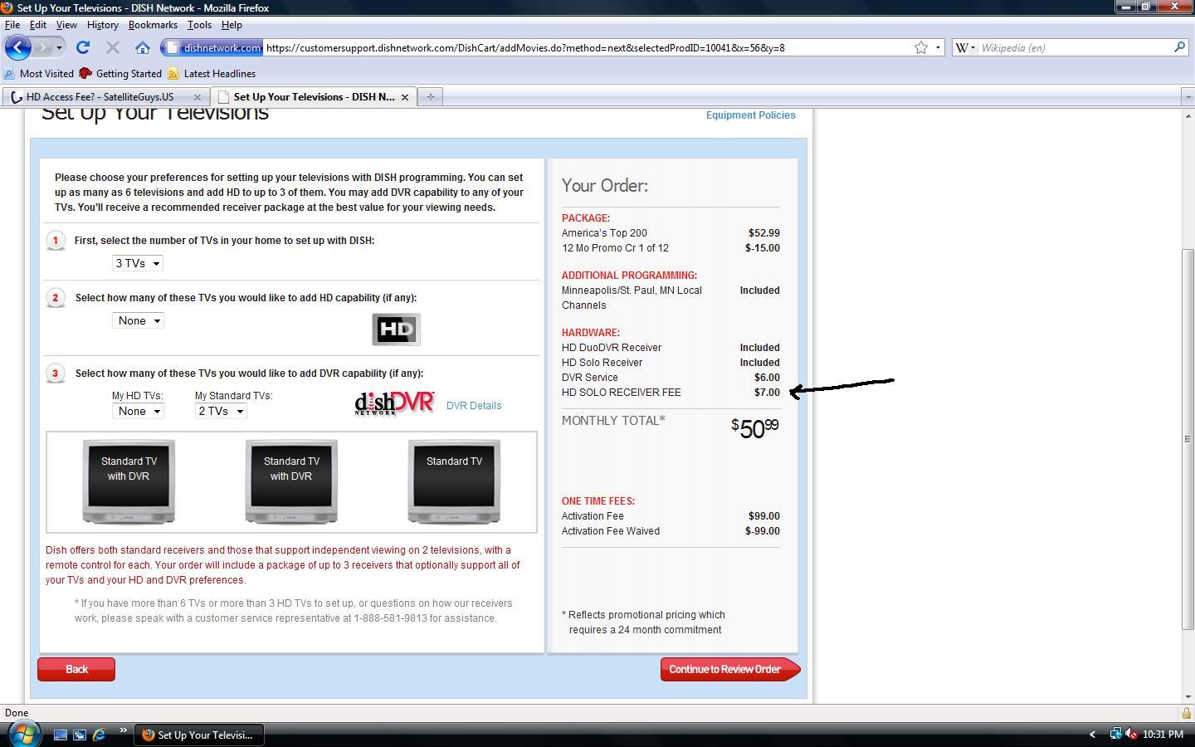The width and height of the screenshot is (1195, 747).
Task: Click the volume tray icon
Action: [1131, 735]
